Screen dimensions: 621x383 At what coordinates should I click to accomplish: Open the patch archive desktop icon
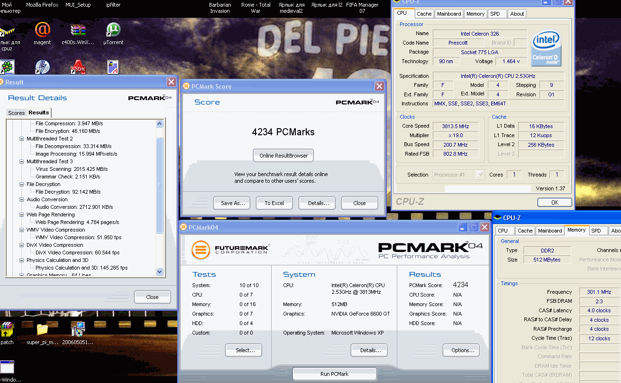[7, 329]
